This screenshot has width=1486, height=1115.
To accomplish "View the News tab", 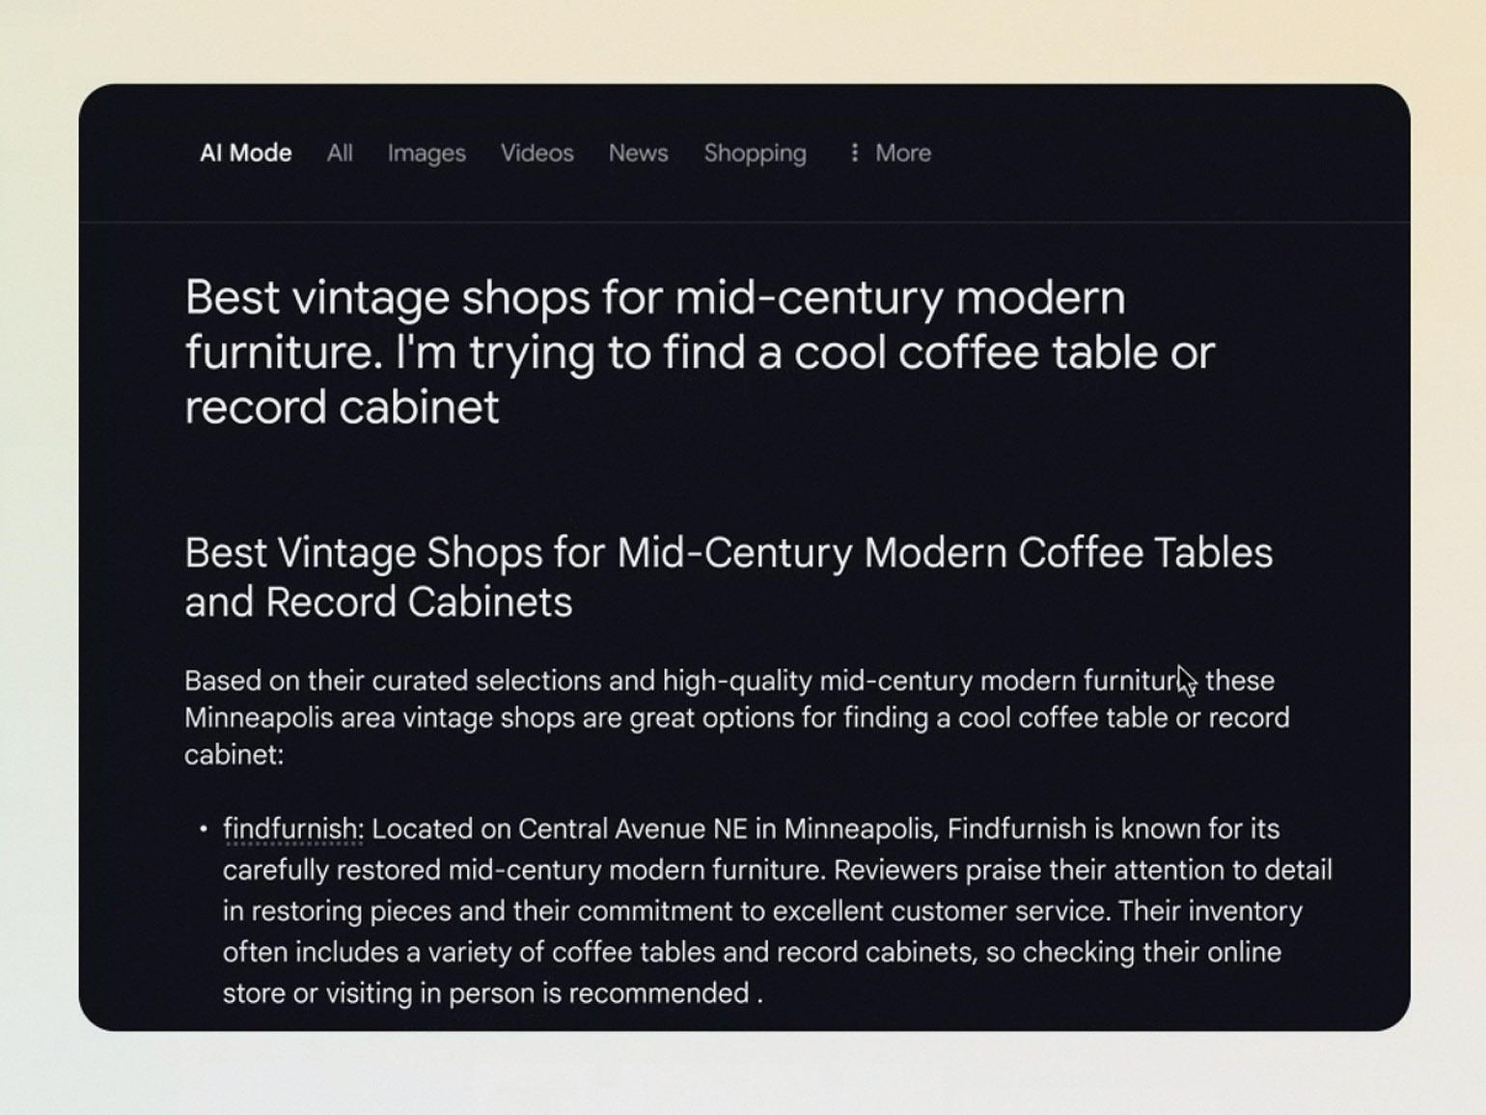I will 638,153.
